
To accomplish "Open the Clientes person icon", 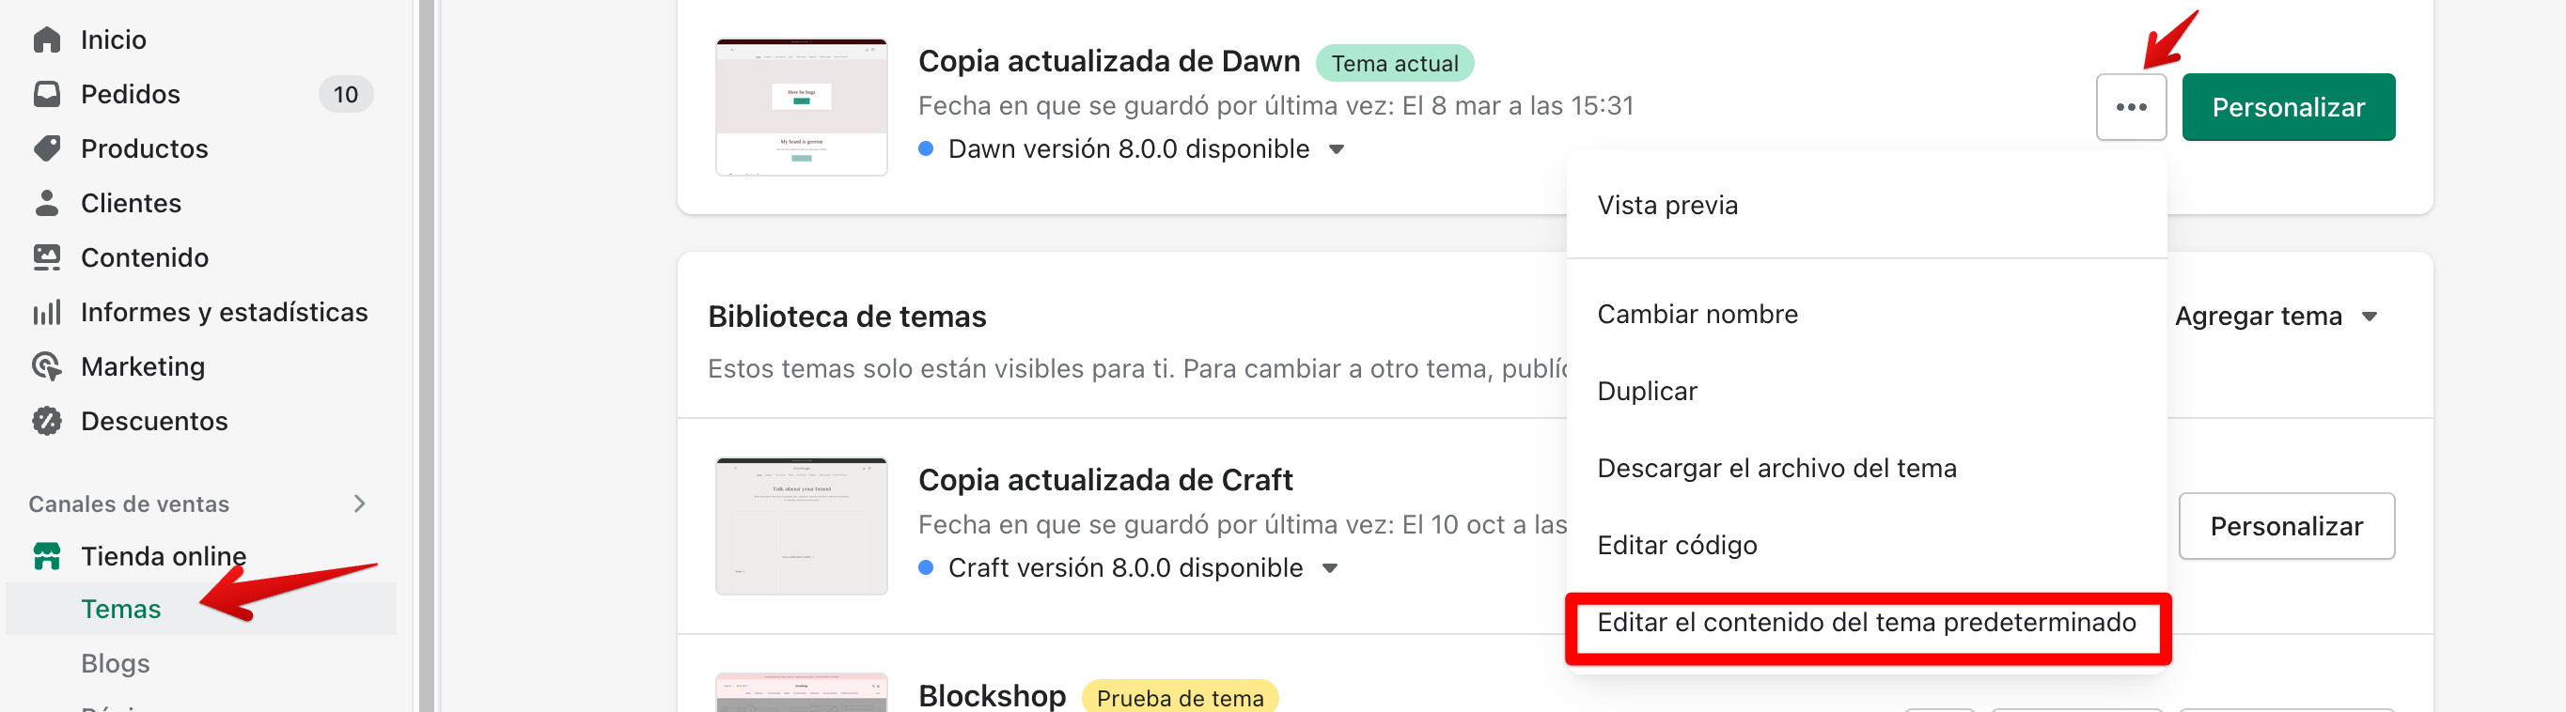I will [x=47, y=203].
